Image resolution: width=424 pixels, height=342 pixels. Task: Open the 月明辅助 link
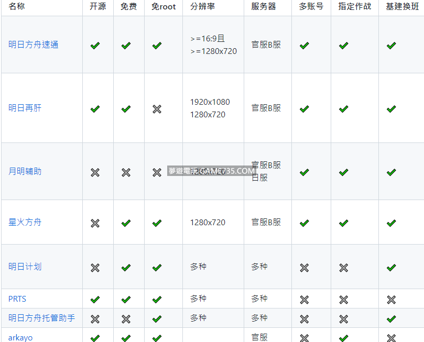tap(25, 172)
